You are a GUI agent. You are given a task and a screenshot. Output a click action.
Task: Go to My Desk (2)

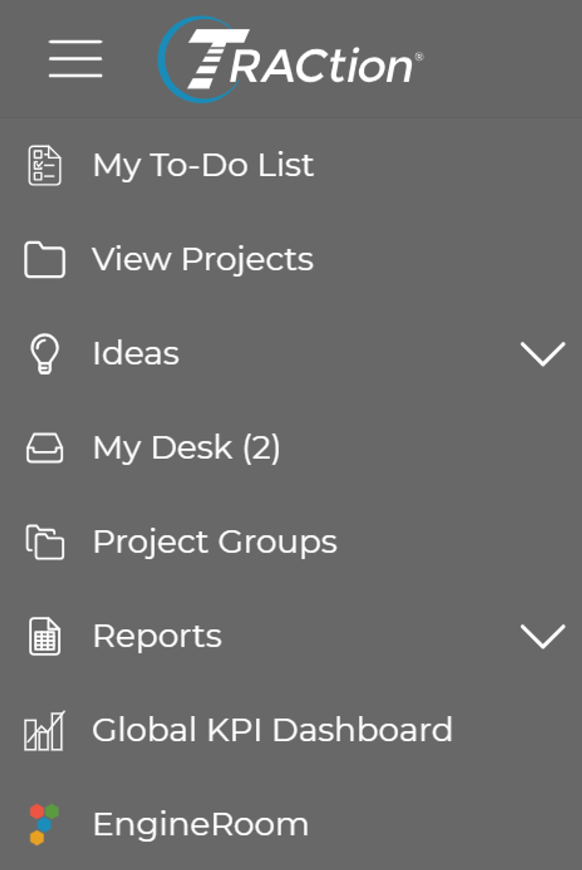coord(291,448)
